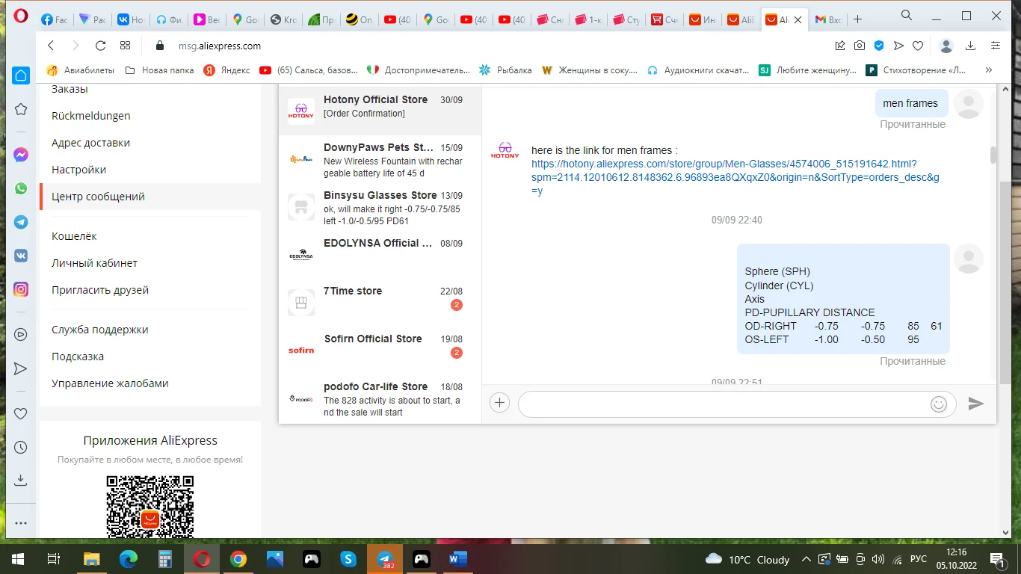The width and height of the screenshot is (1021, 574).
Task: Open Адрес доставки in the menu
Action: (90, 143)
